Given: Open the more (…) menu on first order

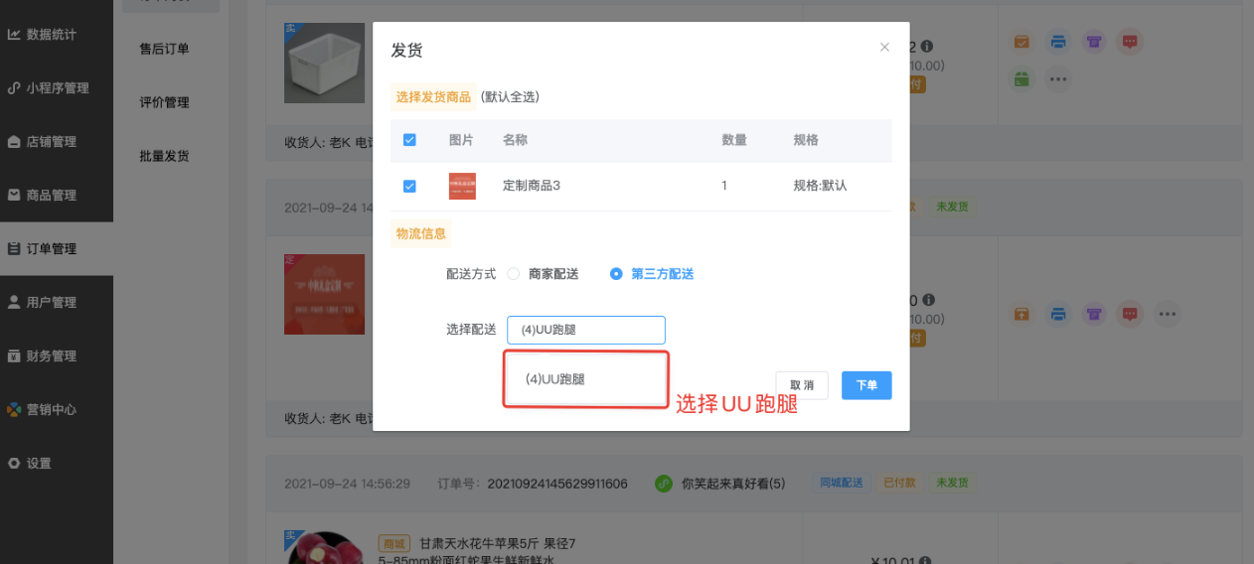Looking at the screenshot, I should pos(1058,78).
